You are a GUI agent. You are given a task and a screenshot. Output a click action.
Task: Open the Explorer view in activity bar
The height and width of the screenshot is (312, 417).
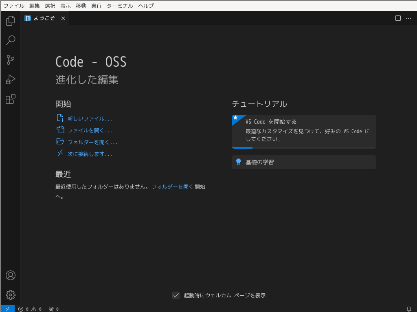(x=10, y=21)
